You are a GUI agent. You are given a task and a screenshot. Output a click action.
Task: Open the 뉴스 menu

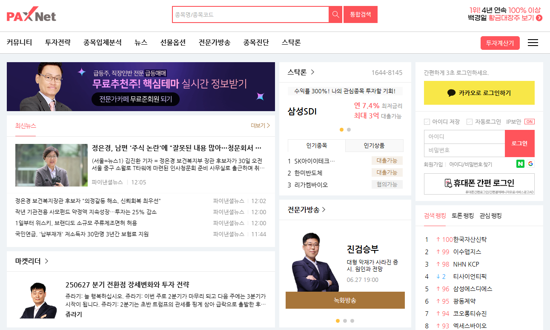tap(141, 43)
